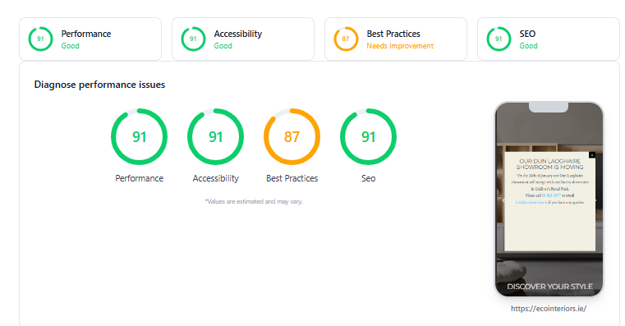
Task: Click the large Performance 91 gauge
Action: tap(139, 136)
